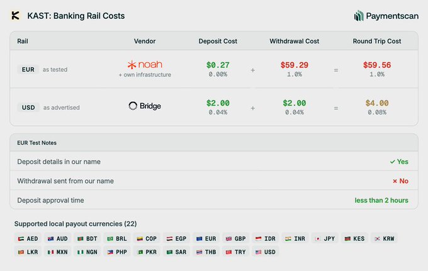
Task: Click the $59.56 round trip cost
Action: tap(377, 65)
